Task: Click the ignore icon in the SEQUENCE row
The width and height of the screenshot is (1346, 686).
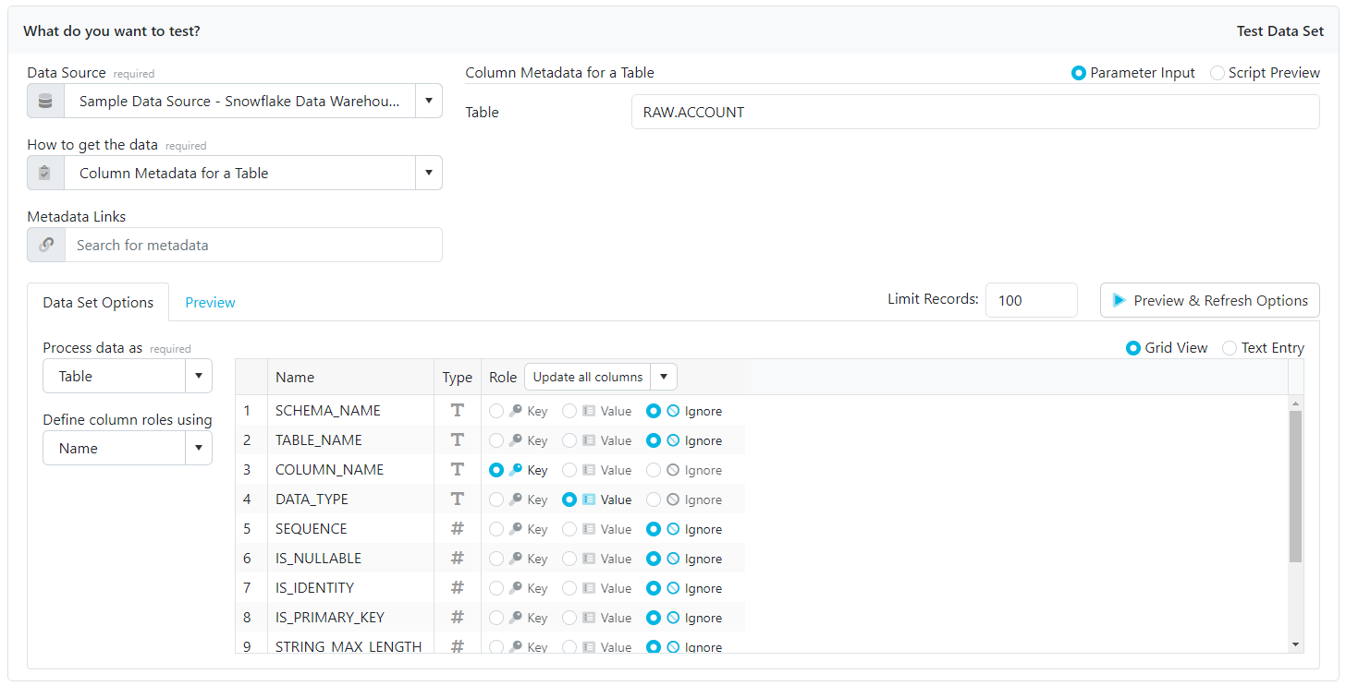Action: (x=673, y=529)
